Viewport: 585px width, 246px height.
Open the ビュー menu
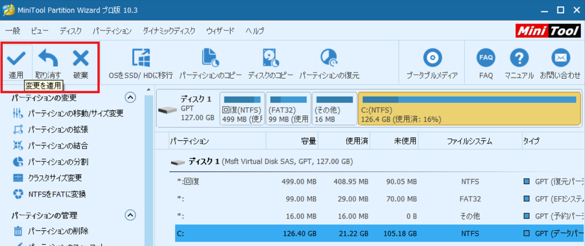coord(39,31)
